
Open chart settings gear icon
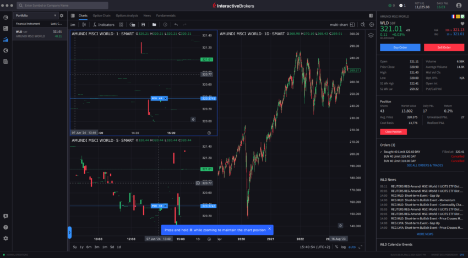pos(372,25)
